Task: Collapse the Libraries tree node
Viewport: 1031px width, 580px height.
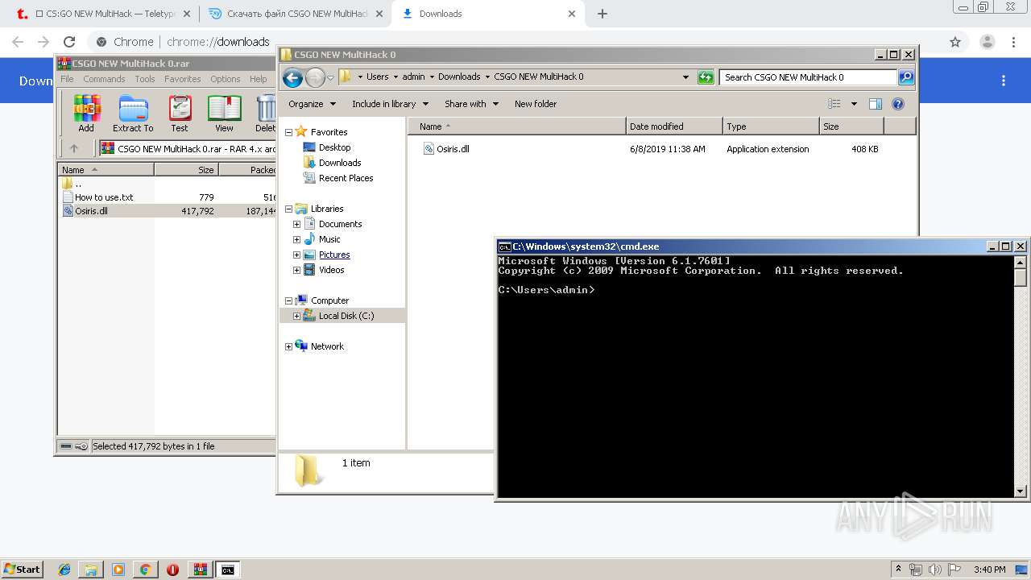Action: coord(288,209)
